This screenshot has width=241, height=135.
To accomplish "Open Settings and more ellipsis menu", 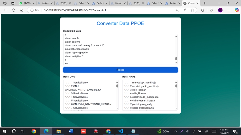I will [x=229, y=10].
